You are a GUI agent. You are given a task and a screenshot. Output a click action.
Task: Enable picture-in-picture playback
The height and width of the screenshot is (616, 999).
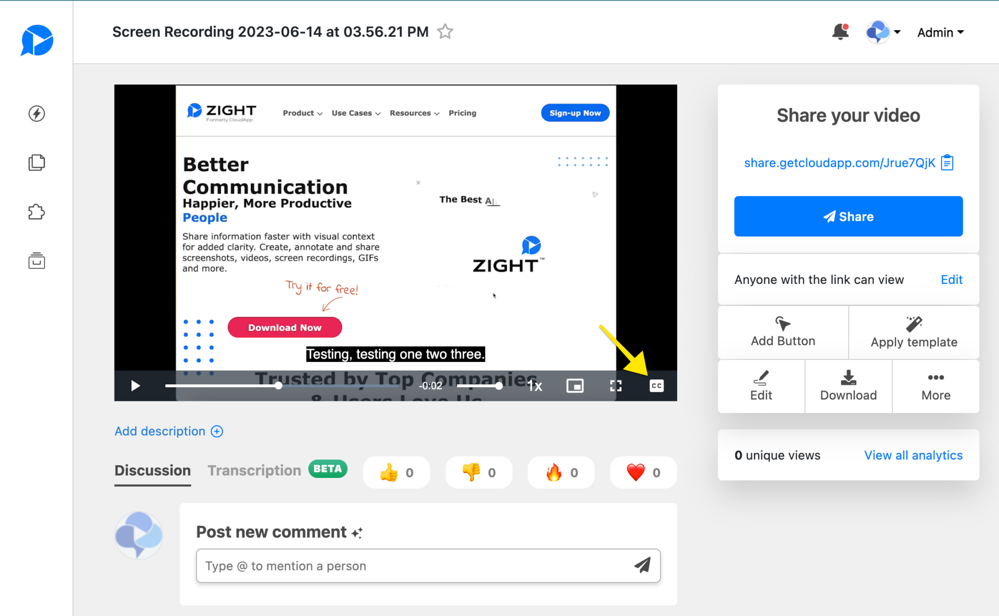coord(575,386)
